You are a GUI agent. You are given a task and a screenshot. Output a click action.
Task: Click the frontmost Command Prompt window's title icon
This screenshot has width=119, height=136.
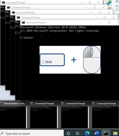23,22
